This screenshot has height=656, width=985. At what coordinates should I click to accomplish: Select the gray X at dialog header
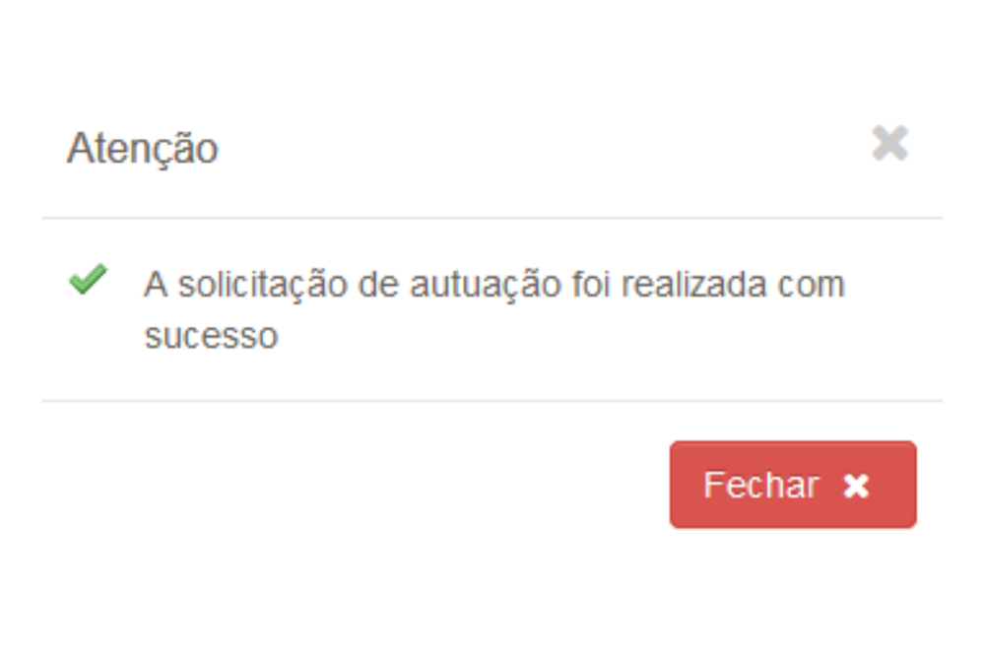click(890, 143)
